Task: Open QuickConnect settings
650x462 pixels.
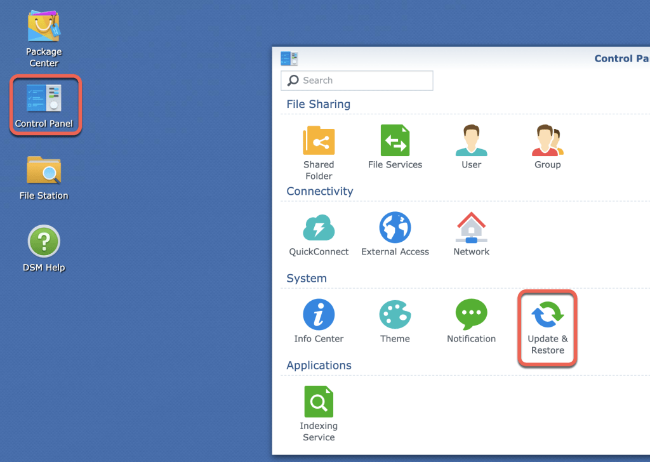Action: [319, 235]
